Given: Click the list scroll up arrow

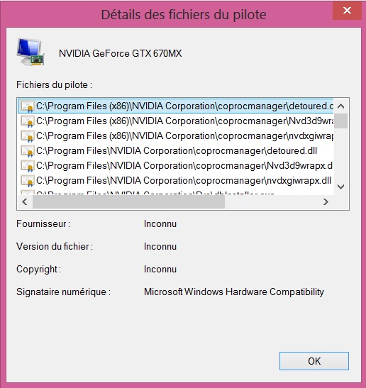Looking at the screenshot, I should pyautogui.click(x=341, y=106).
